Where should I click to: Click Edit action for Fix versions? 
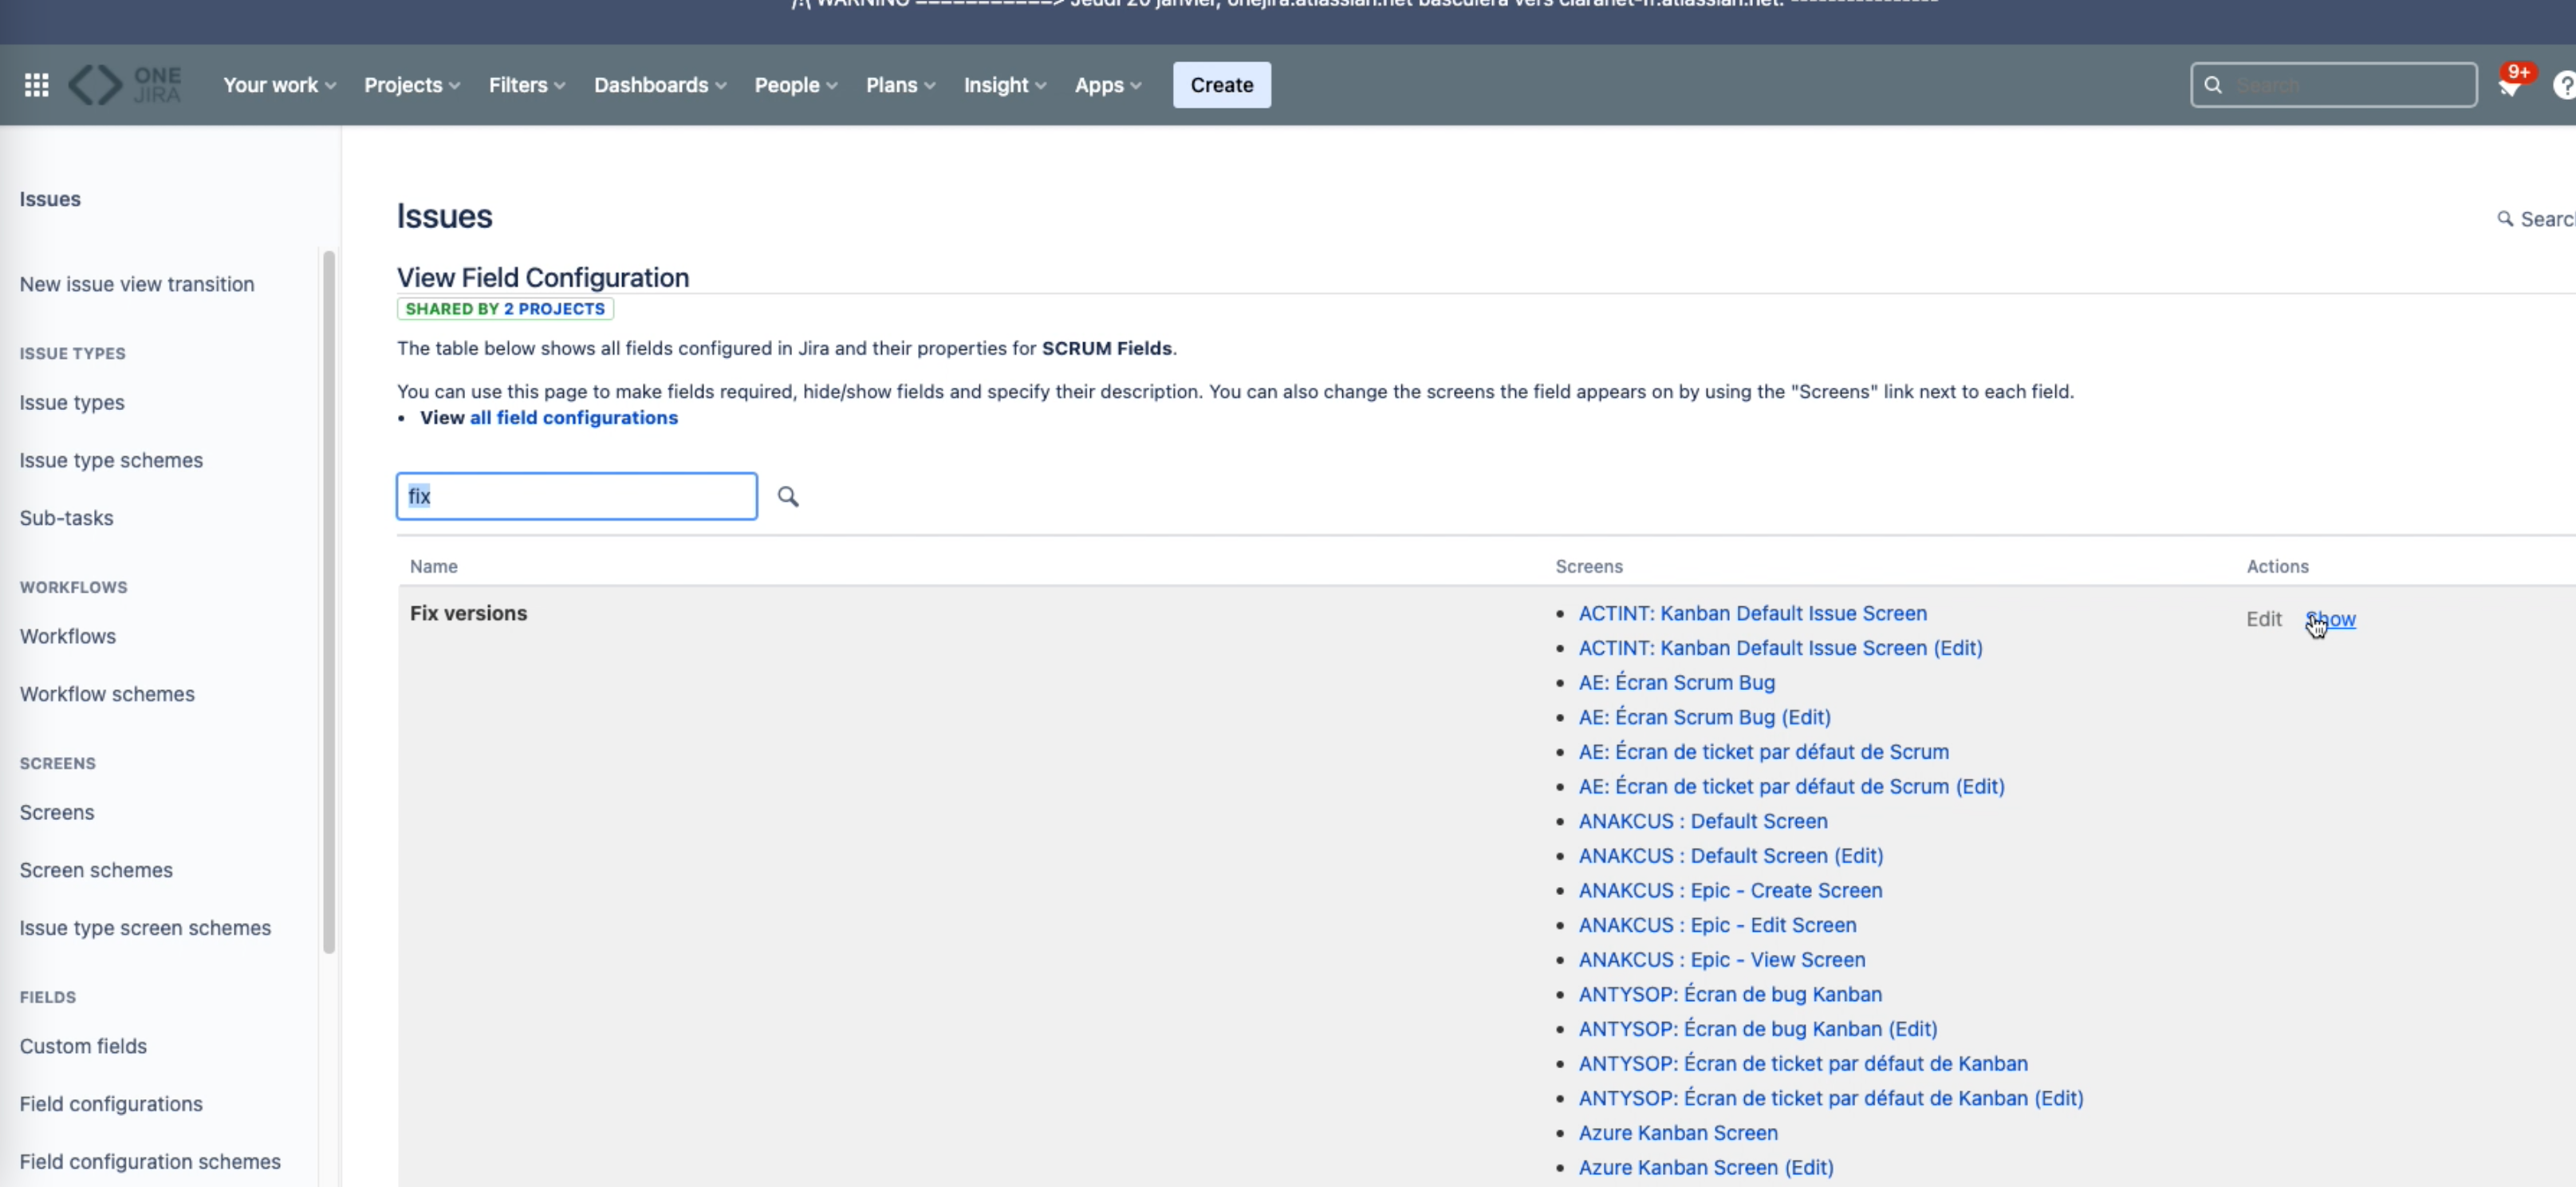pos(2263,619)
